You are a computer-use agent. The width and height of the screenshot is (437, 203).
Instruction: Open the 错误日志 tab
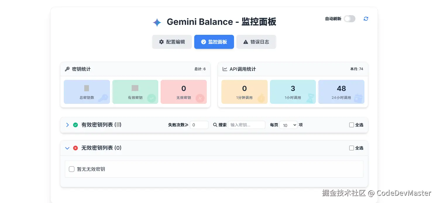coord(256,42)
